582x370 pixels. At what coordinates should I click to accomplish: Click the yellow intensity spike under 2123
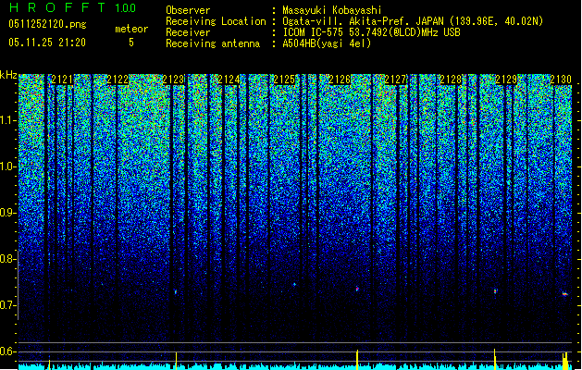click(x=176, y=361)
